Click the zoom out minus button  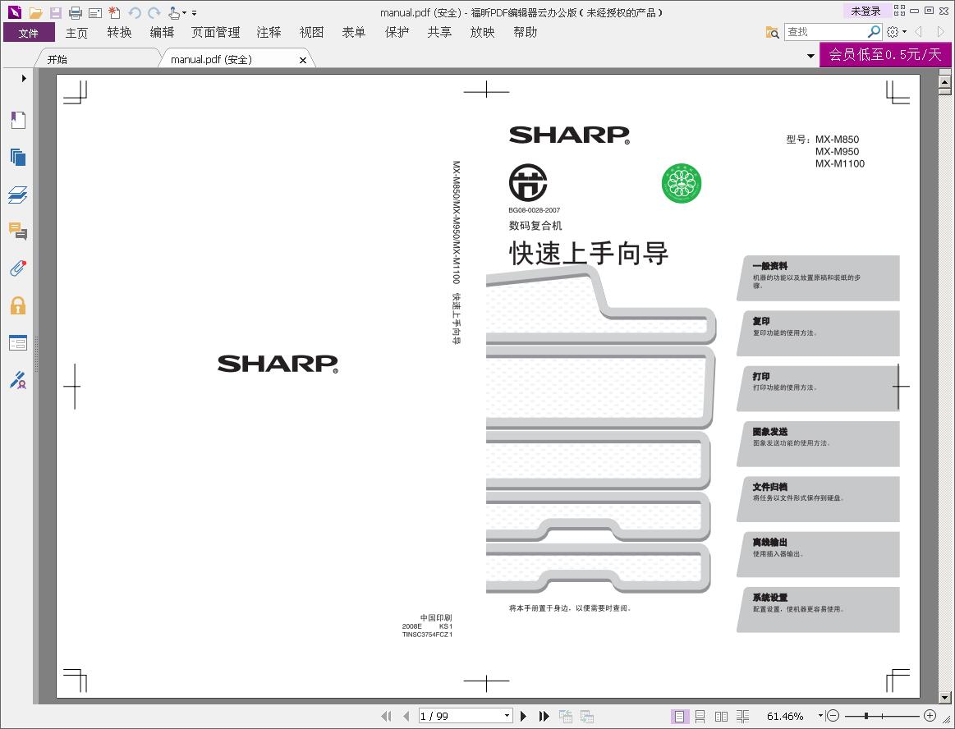[x=833, y=716]
